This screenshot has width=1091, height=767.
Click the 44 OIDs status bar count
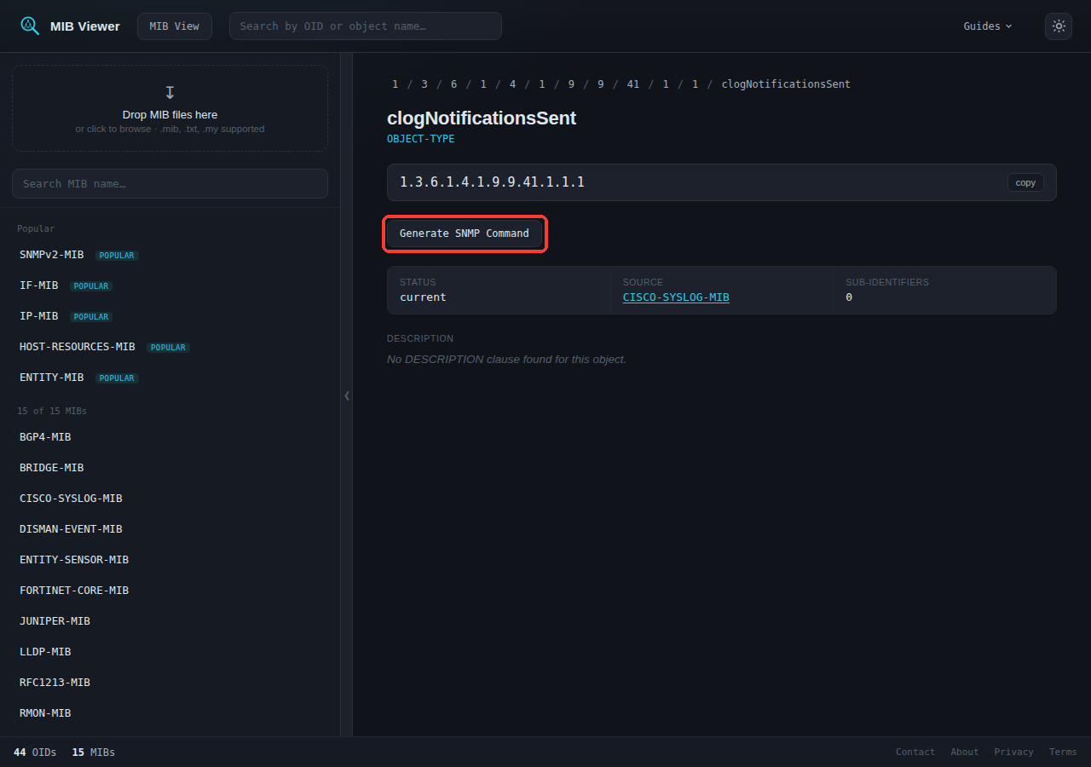(35, 753)
